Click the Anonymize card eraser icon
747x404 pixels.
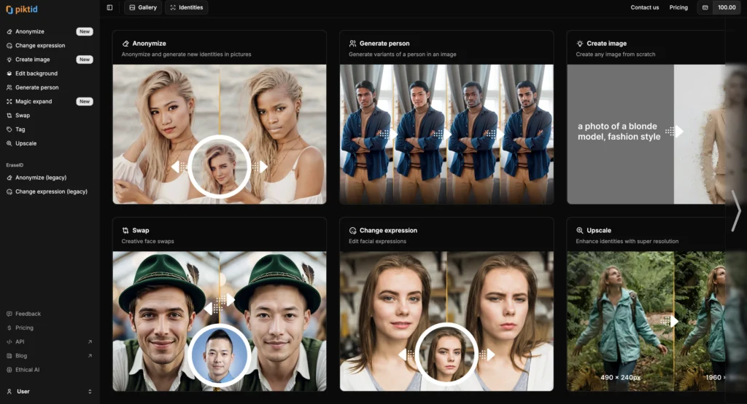(125, 44)
